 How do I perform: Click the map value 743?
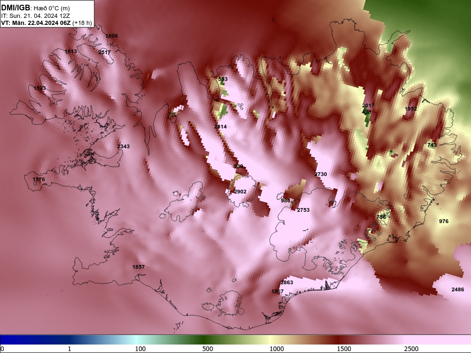click(432, 145)
